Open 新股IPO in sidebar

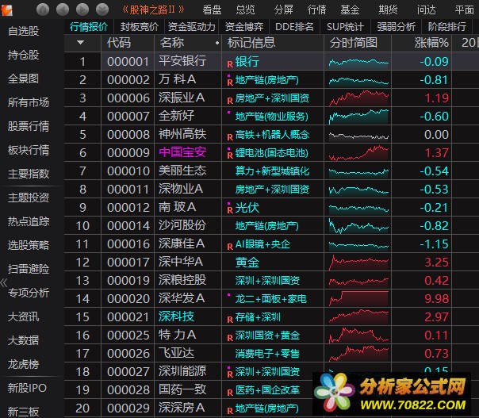point(27,388)
